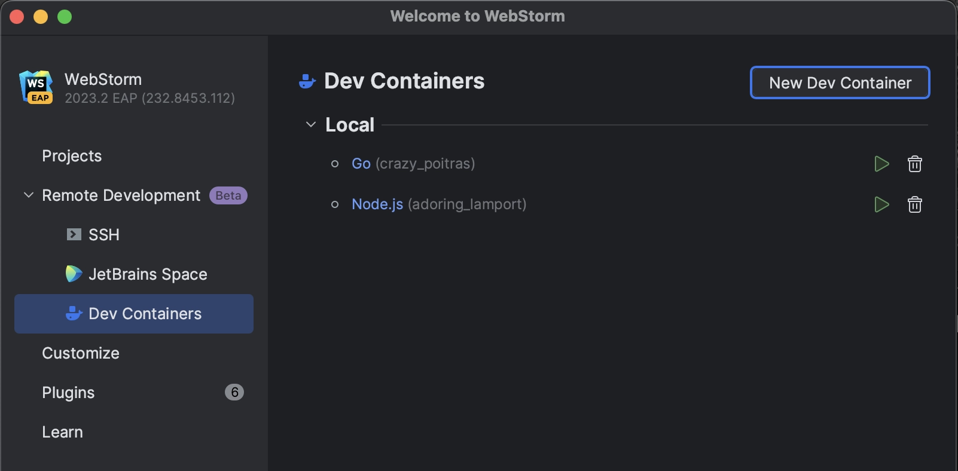The height and width of the screenshot is (471, 958).
Task: Minimize the Welcome to WebStorm window
Action: click(41, 17)
